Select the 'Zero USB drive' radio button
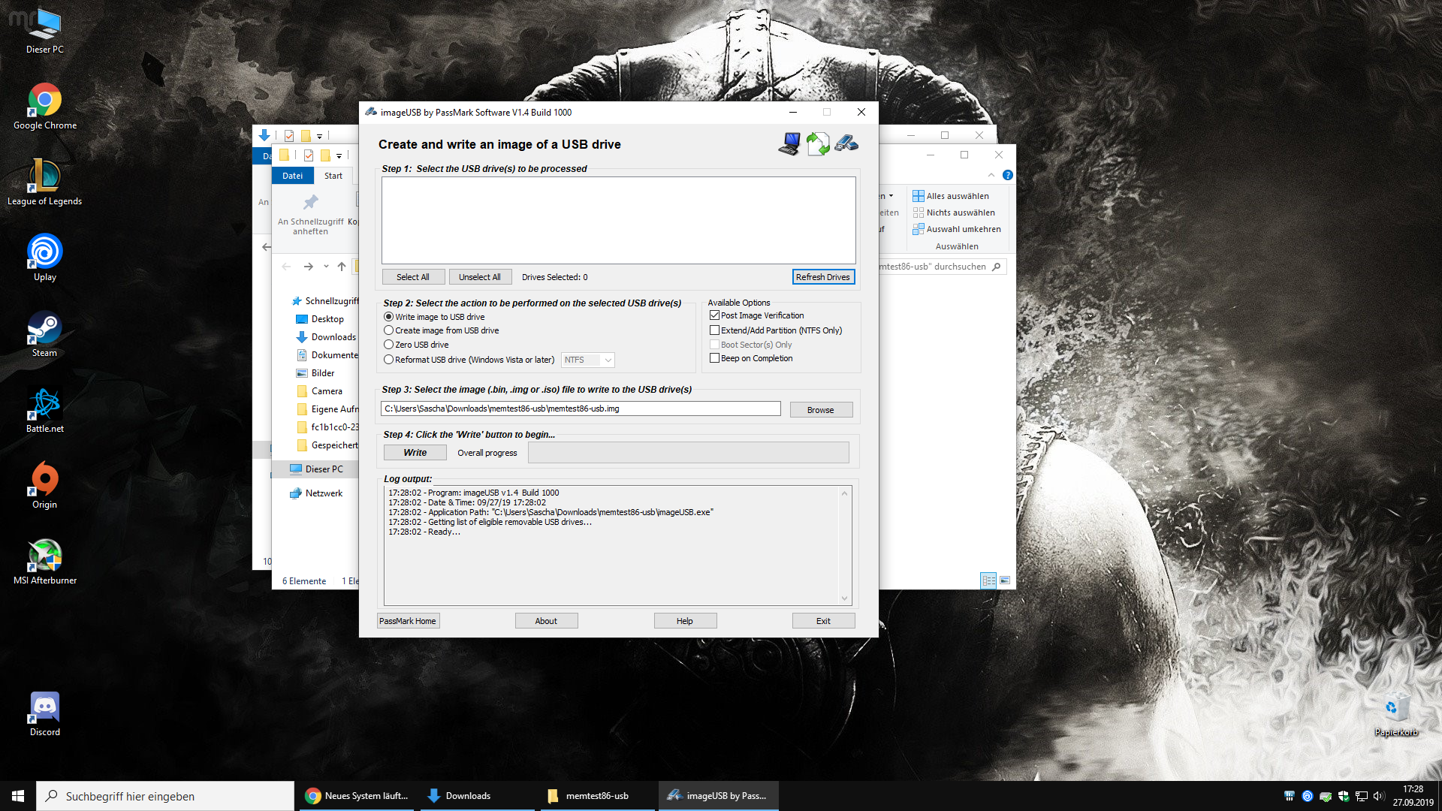 click(x=389, y=345)
